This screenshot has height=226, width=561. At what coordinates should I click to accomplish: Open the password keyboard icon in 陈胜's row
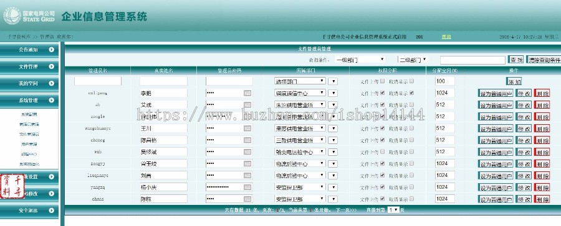(x=247, y=199)
